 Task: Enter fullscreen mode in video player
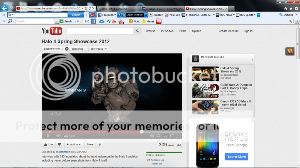(179, 136)
